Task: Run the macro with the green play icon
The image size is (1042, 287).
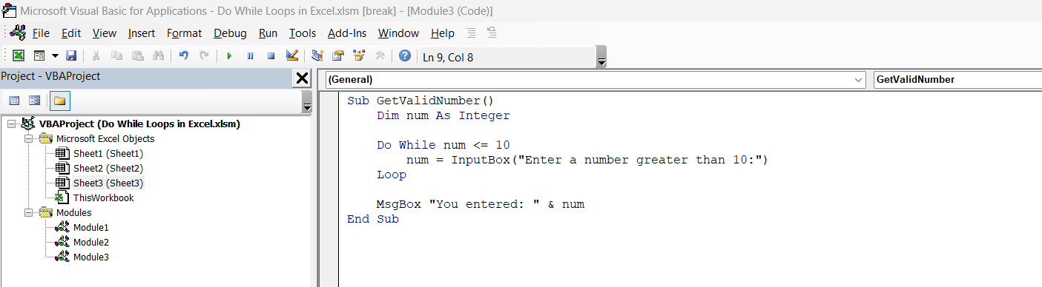Action: tap(229, 56)
